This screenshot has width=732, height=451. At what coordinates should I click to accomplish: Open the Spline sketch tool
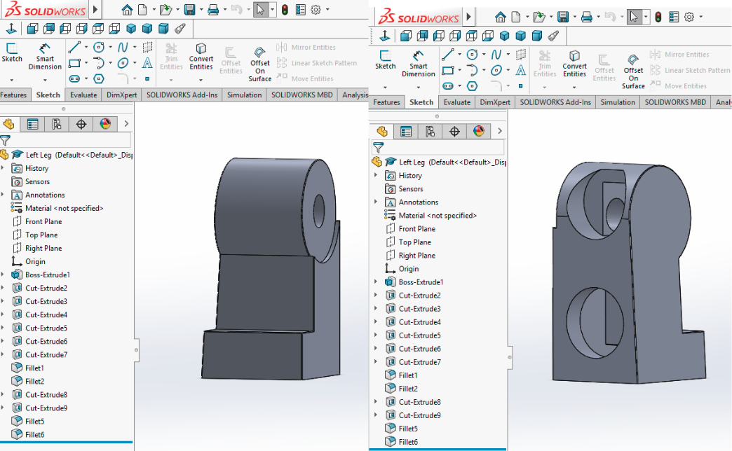123,48
